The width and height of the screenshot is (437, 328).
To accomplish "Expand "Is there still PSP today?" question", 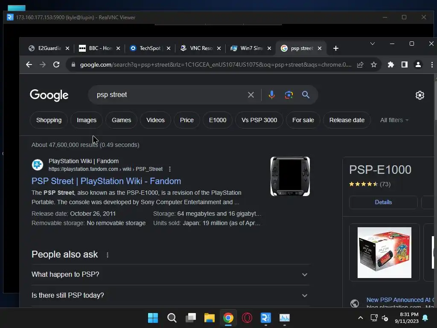I will click(x=170, y=296).
